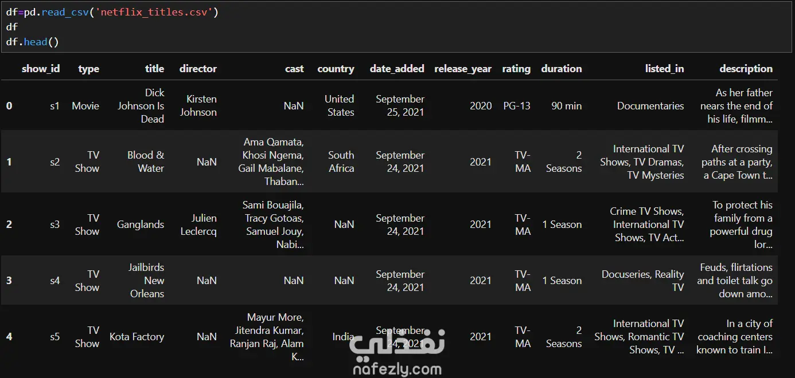This screenshot has width=795, height=378.
Task: Click the title column header
Action: click(x=154, y=69)
